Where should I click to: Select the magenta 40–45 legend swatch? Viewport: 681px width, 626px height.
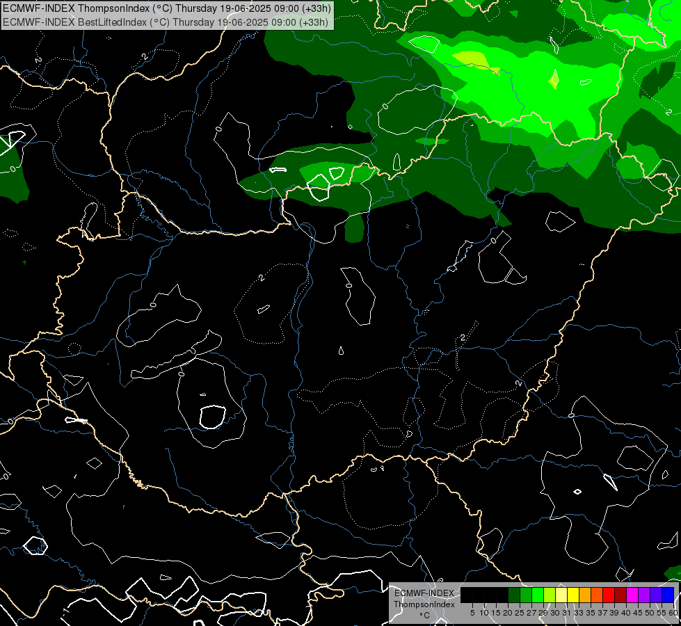[632, 595]
